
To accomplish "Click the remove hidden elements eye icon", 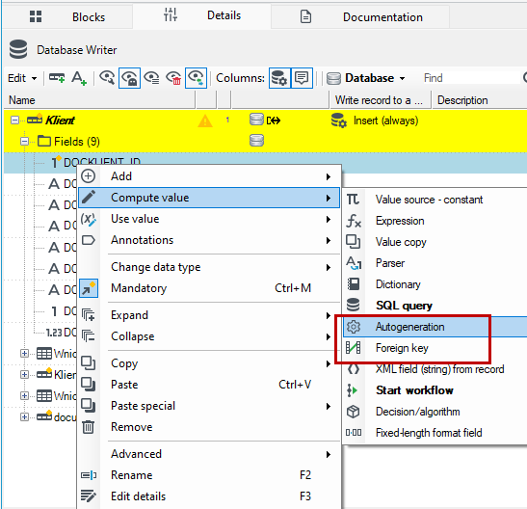I will click(x=173, y=78).
